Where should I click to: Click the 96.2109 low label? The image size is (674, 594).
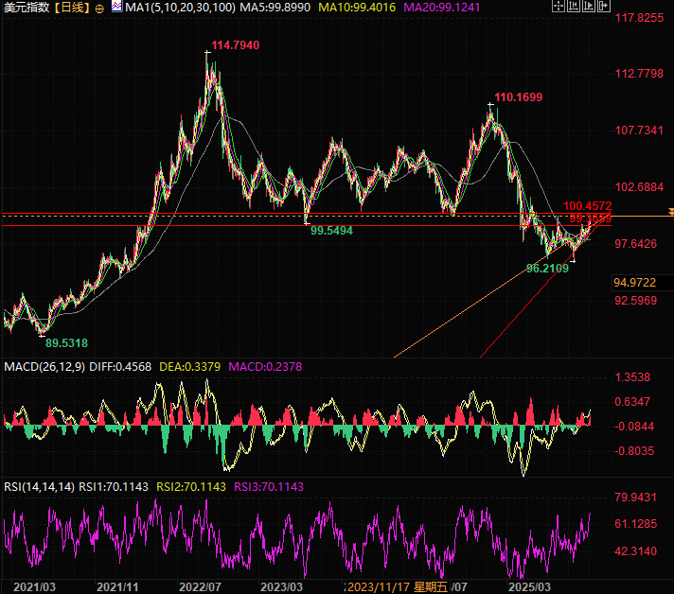pos(547,269)
